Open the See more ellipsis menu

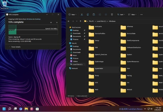(x=141, y=15)
